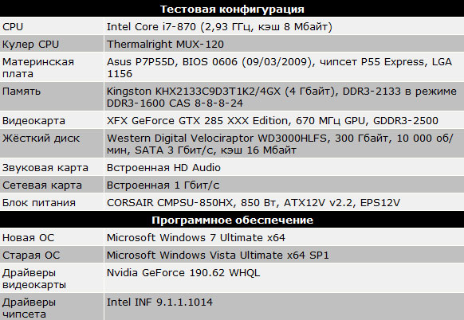Image resolution: width=464 pixels, height=320 pixels.
Task: Click the Intel Core i7-870 specification text
Action: click(219, 26)
